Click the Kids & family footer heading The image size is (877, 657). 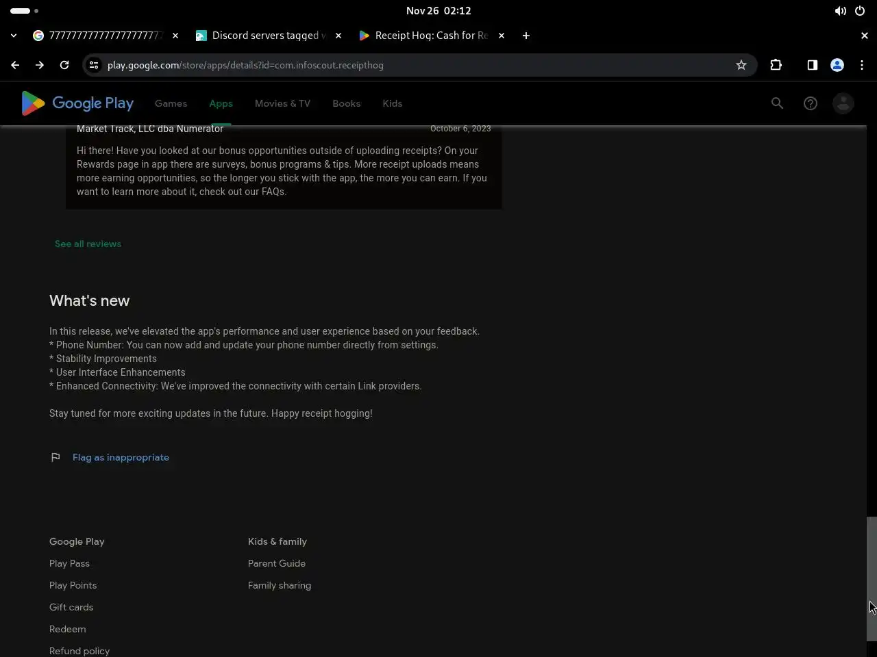click(x=277, y=541)
